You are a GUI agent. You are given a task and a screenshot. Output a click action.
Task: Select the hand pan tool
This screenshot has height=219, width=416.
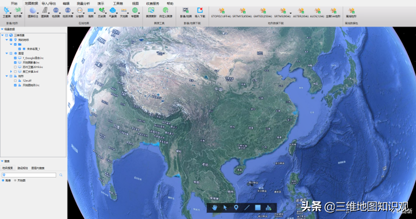coord(215,207)
